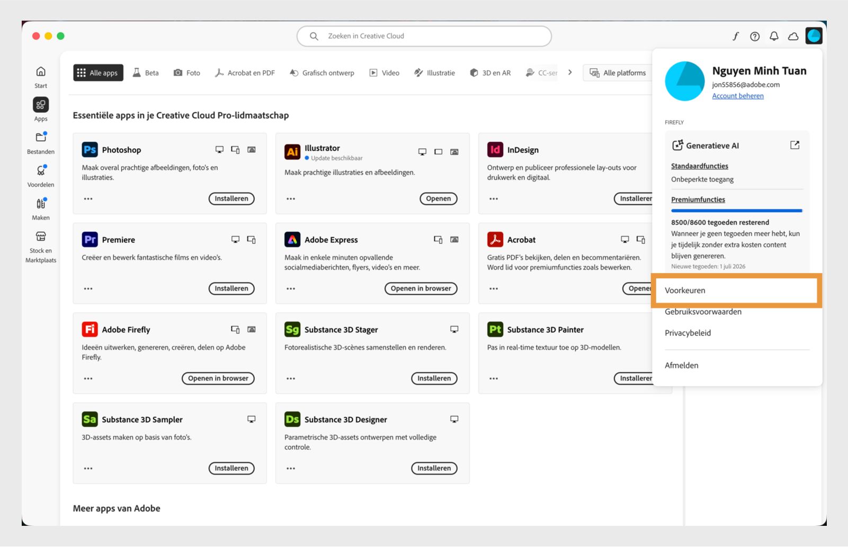Open more options on Adobe Firefly card
Screen dimensions: 848x547
[x=88, y=379]
